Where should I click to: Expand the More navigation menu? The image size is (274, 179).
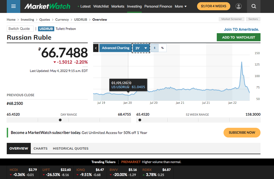181,6
